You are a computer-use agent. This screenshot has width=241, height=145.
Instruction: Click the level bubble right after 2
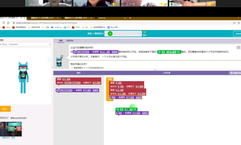click(x=114, y=34)
